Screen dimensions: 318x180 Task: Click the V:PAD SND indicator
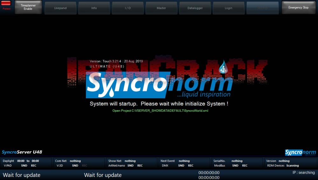24,166
